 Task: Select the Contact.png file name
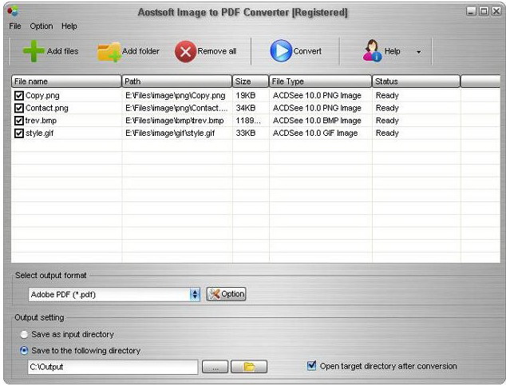click(47, 108)
